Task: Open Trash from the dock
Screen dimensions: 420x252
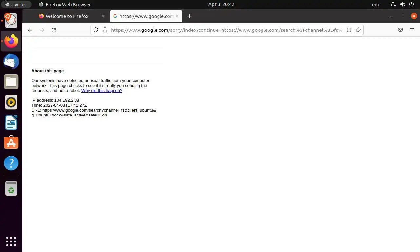Action: pyautogui.click(x=11, y=189)
